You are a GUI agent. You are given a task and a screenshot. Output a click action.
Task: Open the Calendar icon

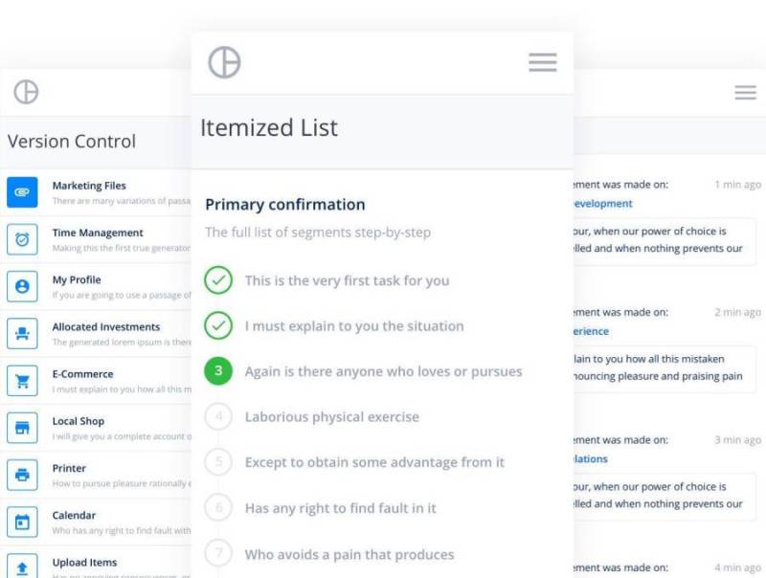pos(22,522)
